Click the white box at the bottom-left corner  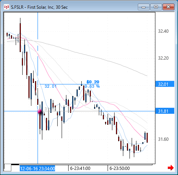point(8,168)
